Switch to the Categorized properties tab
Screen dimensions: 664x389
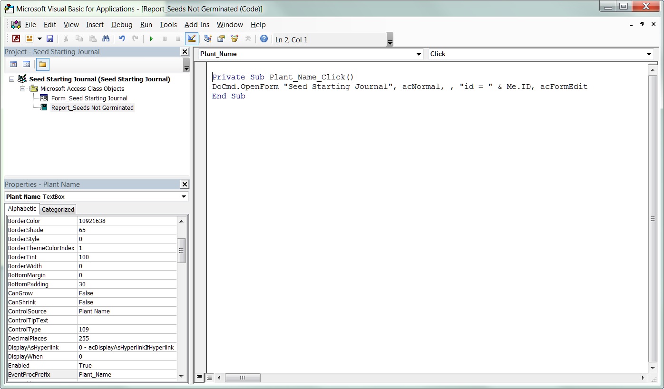pos(58,209)
